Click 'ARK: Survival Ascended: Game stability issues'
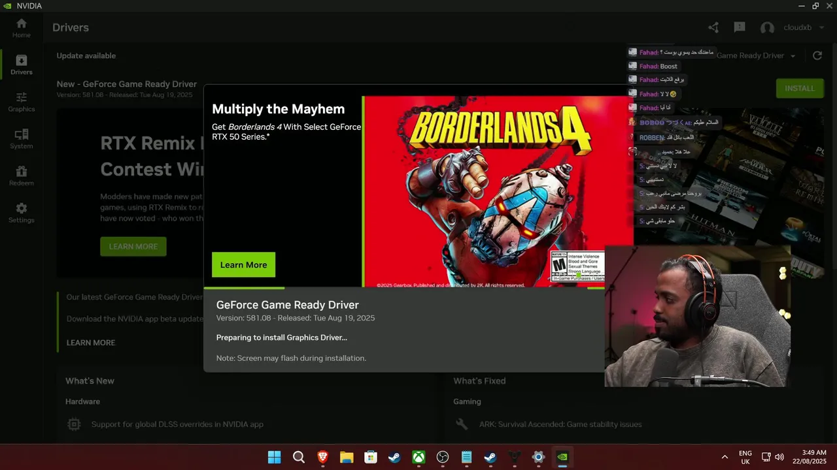 pyautogui.click(x=560, y=424)
